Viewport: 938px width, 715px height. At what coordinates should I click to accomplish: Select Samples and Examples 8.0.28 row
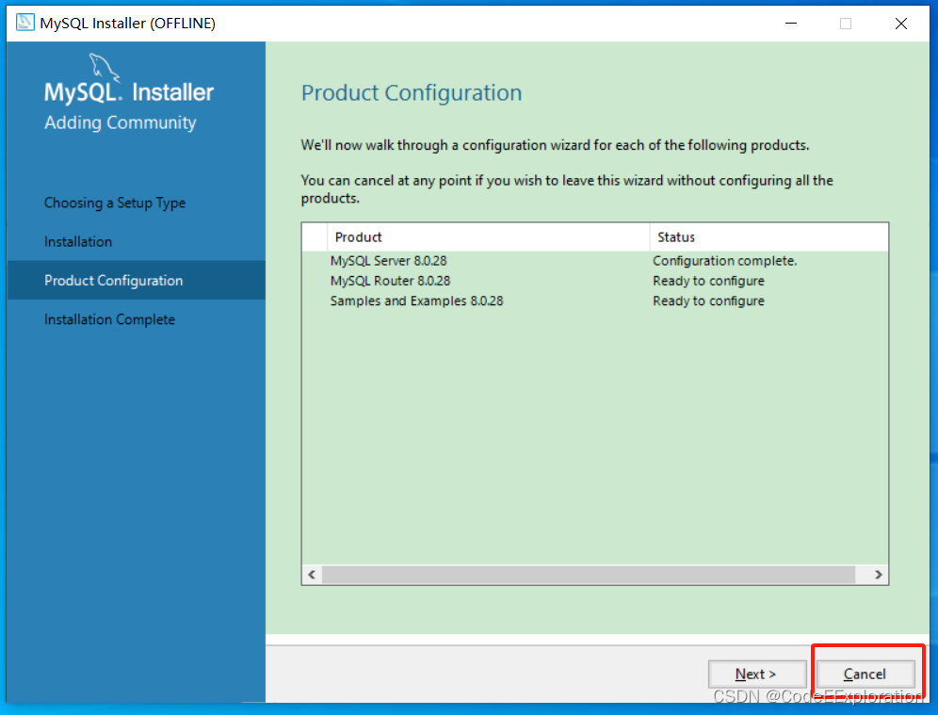pyautogui.click(x=594, y=301)
